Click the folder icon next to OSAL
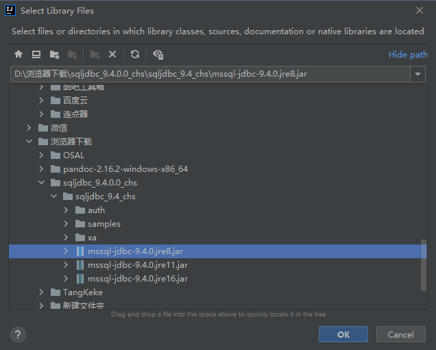 56,155
